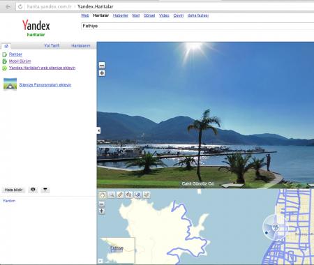Click the green icon beside web sitenize ekleyin
The image size is (314, 265).
click(4, 68)
